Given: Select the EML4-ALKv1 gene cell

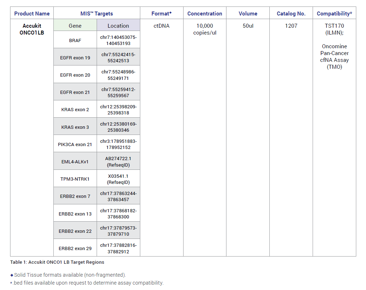Looking at the screenshot, I should click(75, 161).
